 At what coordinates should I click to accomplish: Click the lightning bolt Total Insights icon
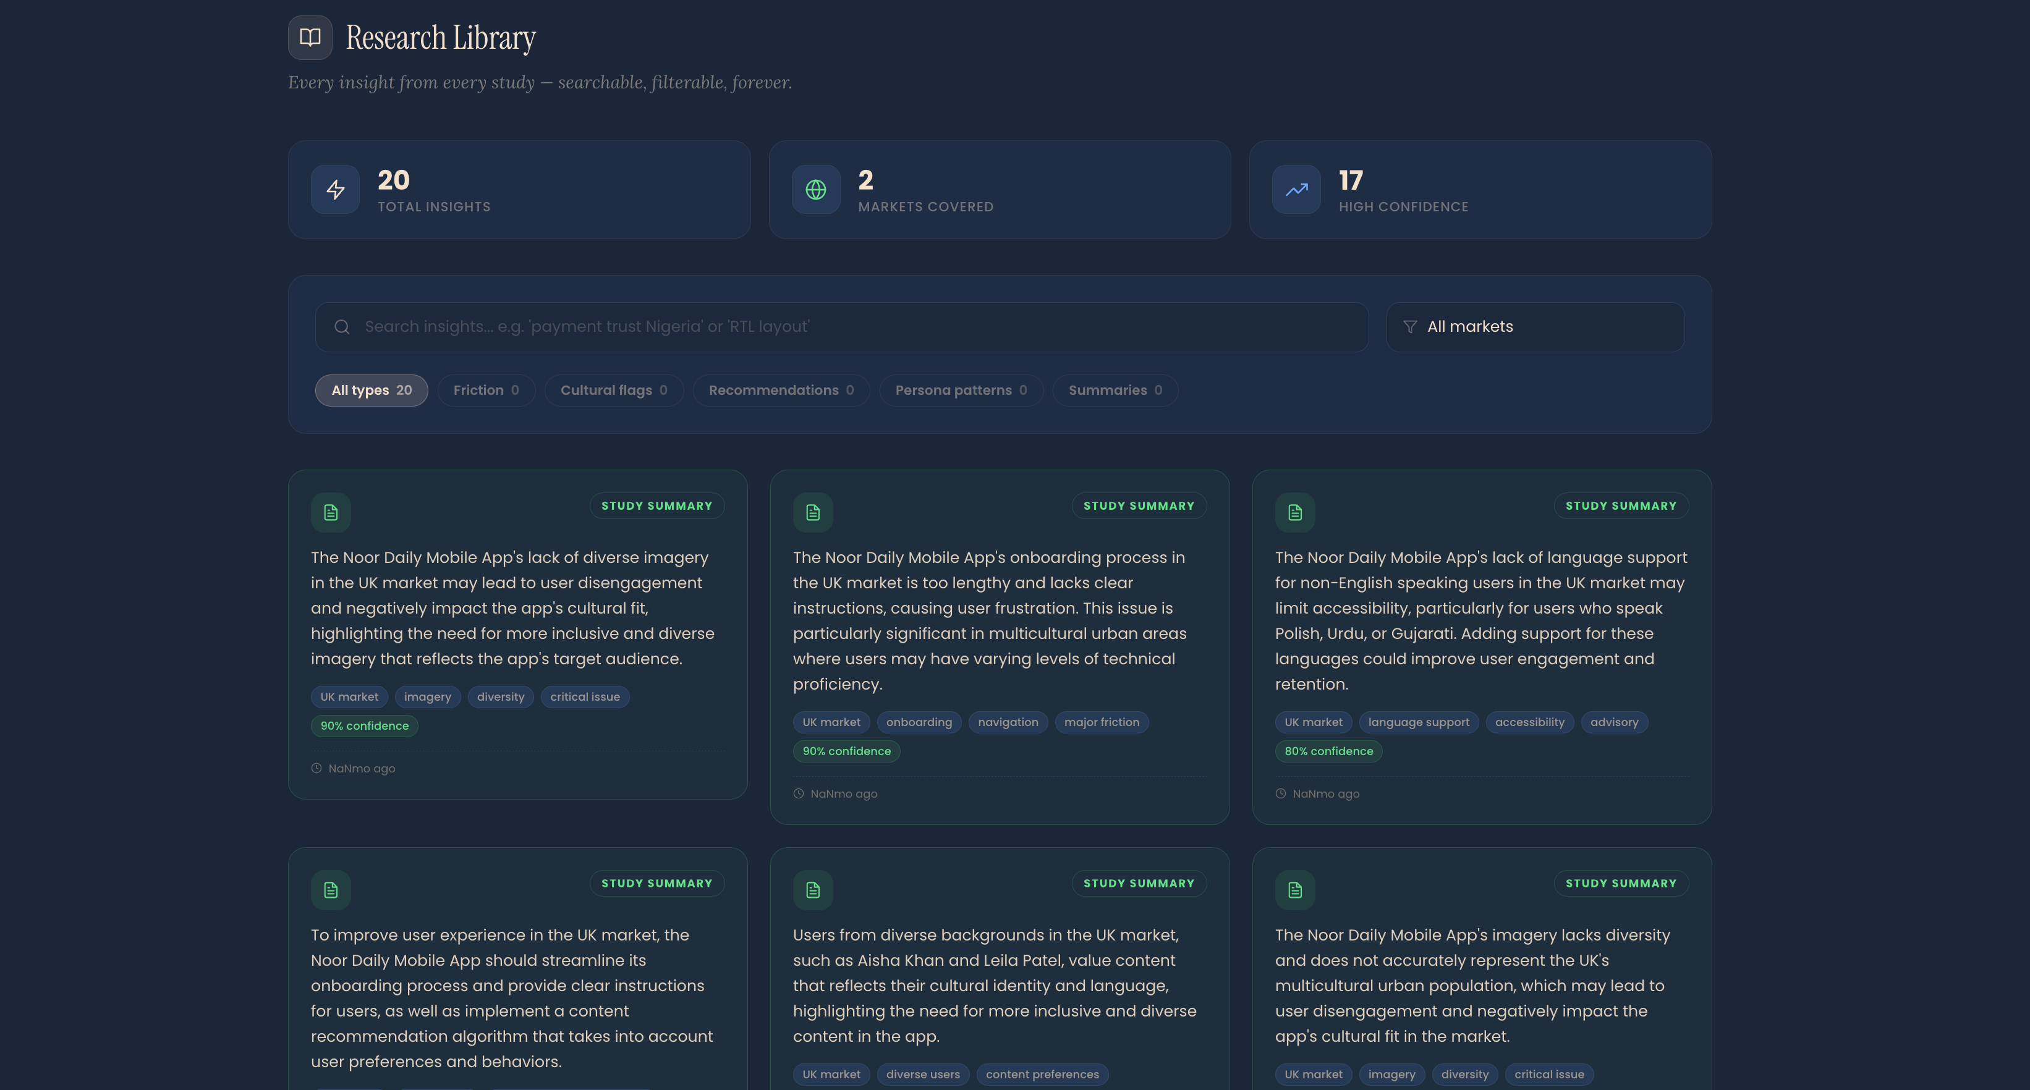point(336,190)
